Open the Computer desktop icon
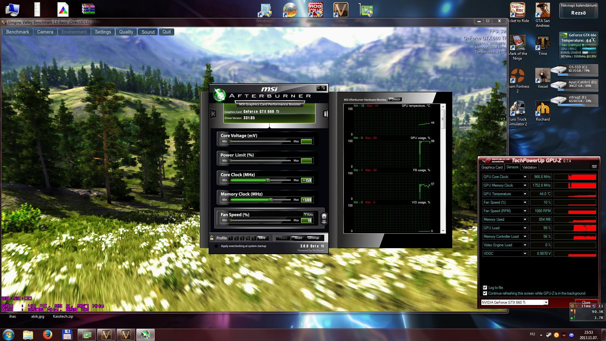 (x=12, y=9)
